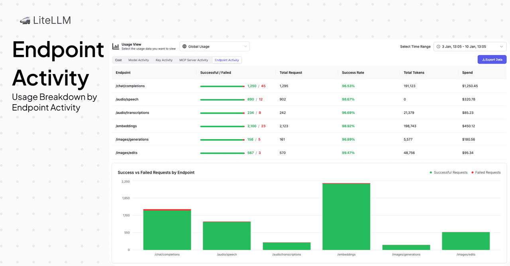Click the 98.67% success rate value
Image resolution: width=510 pixels, height=266 pixels.
[348, 99]
